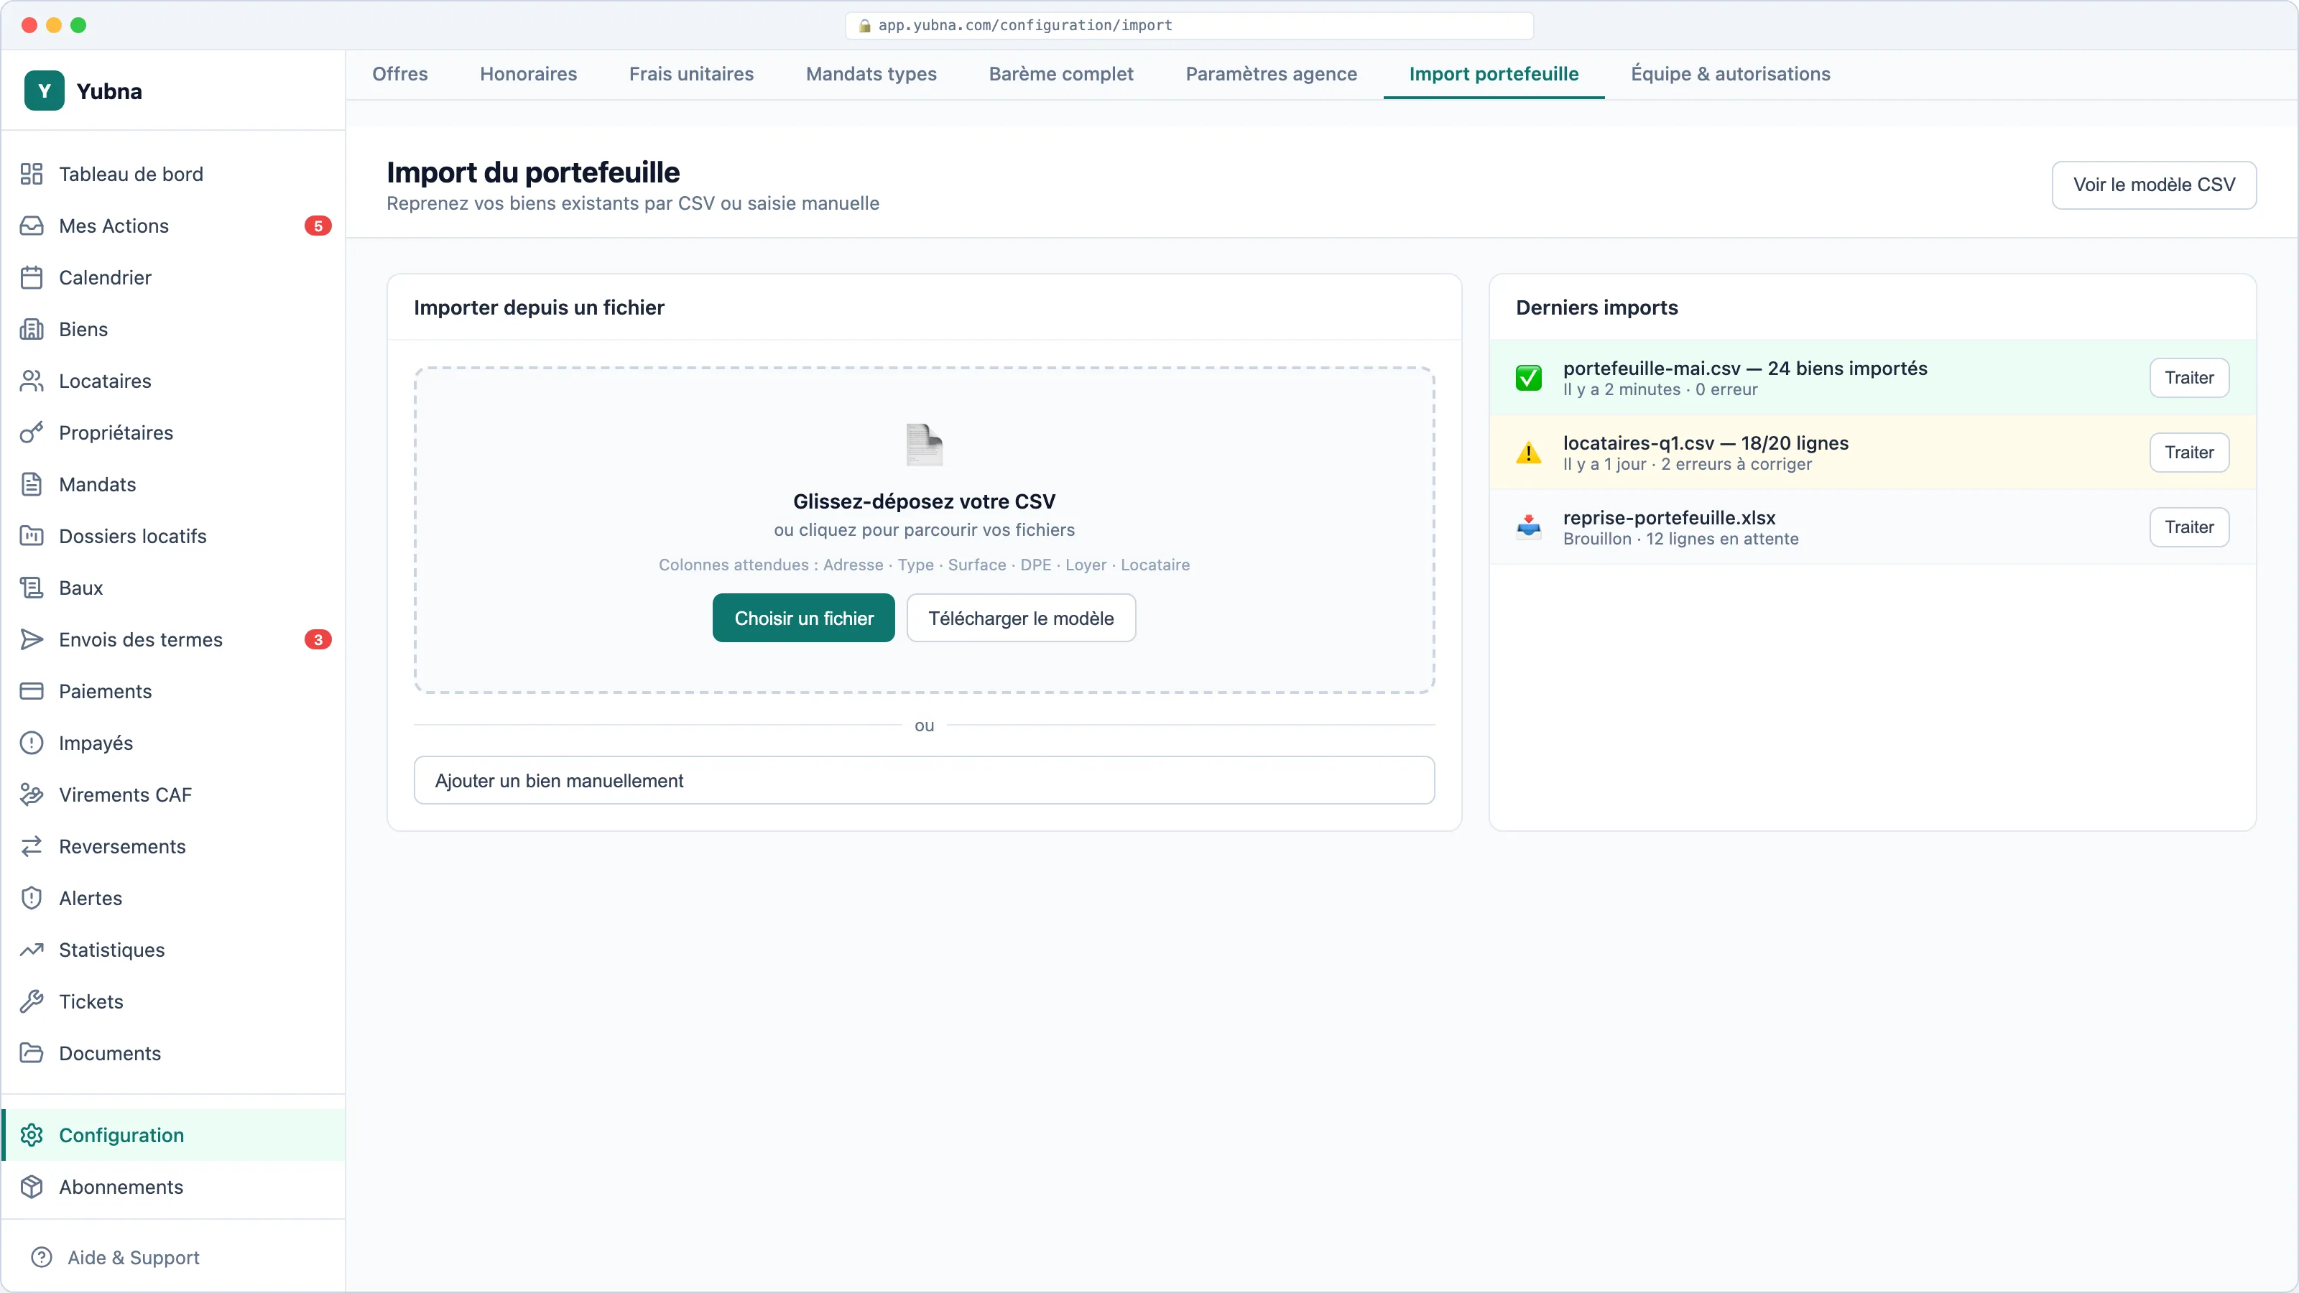This screenshot has width=2299, height=1293.
Task: Click the Yubna logo icon
Action: (x=44, y=91)
